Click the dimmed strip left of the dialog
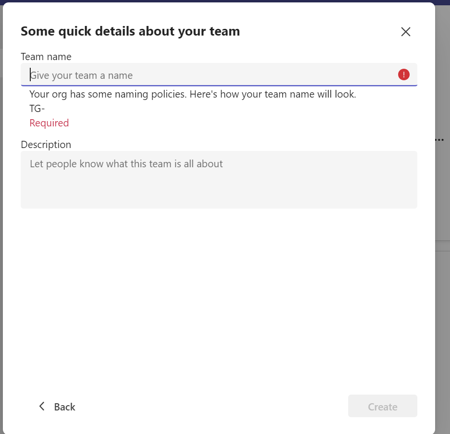Screen dimensions: 450x434 1,240
